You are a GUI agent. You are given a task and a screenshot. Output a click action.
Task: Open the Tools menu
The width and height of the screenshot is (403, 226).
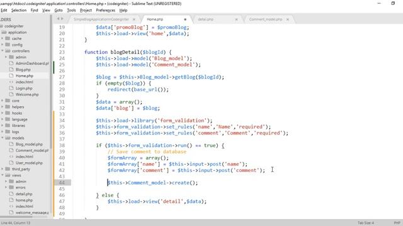point(71,10)
